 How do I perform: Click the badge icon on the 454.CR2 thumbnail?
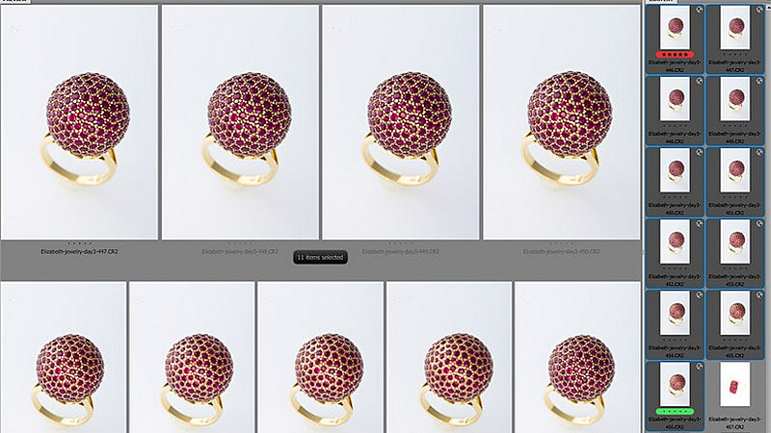tap(700, 295)
